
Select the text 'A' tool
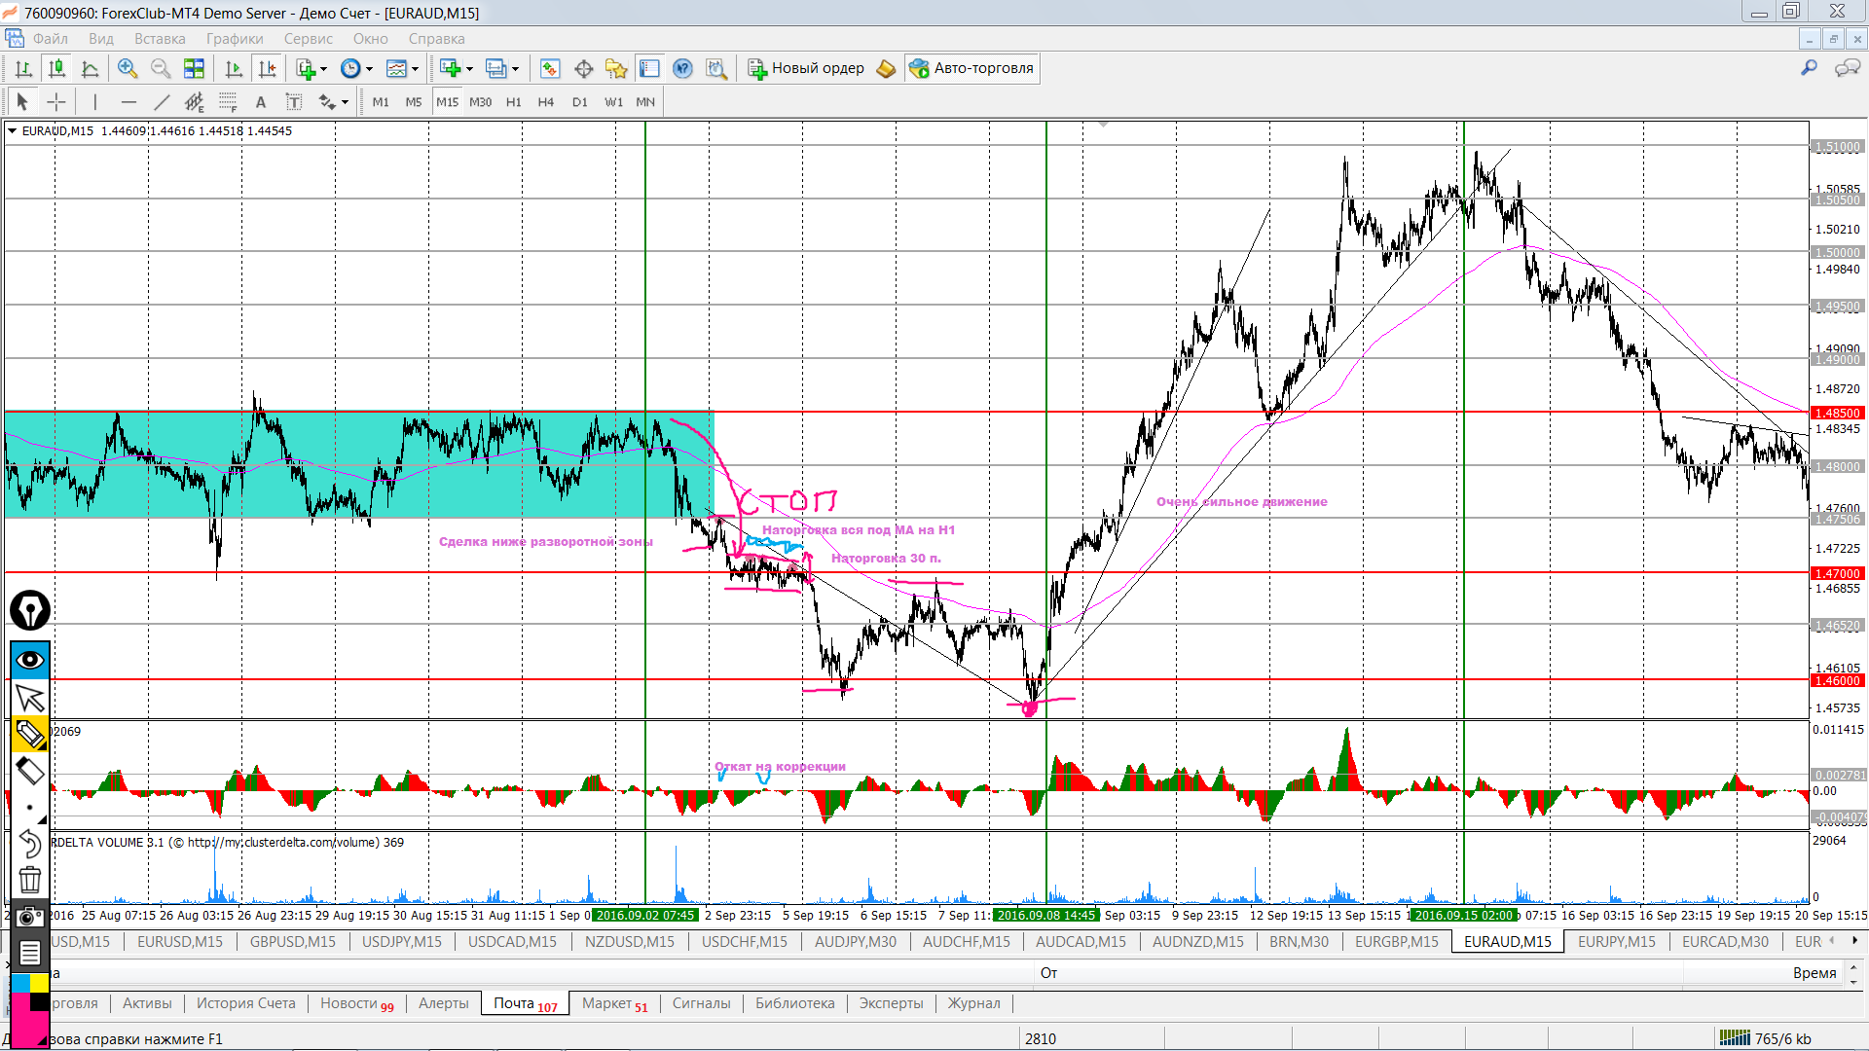(260, 101)
